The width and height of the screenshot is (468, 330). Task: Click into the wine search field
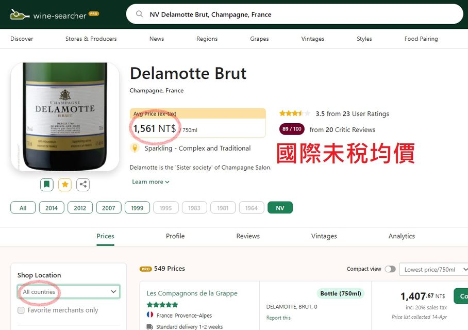[294, 14]
